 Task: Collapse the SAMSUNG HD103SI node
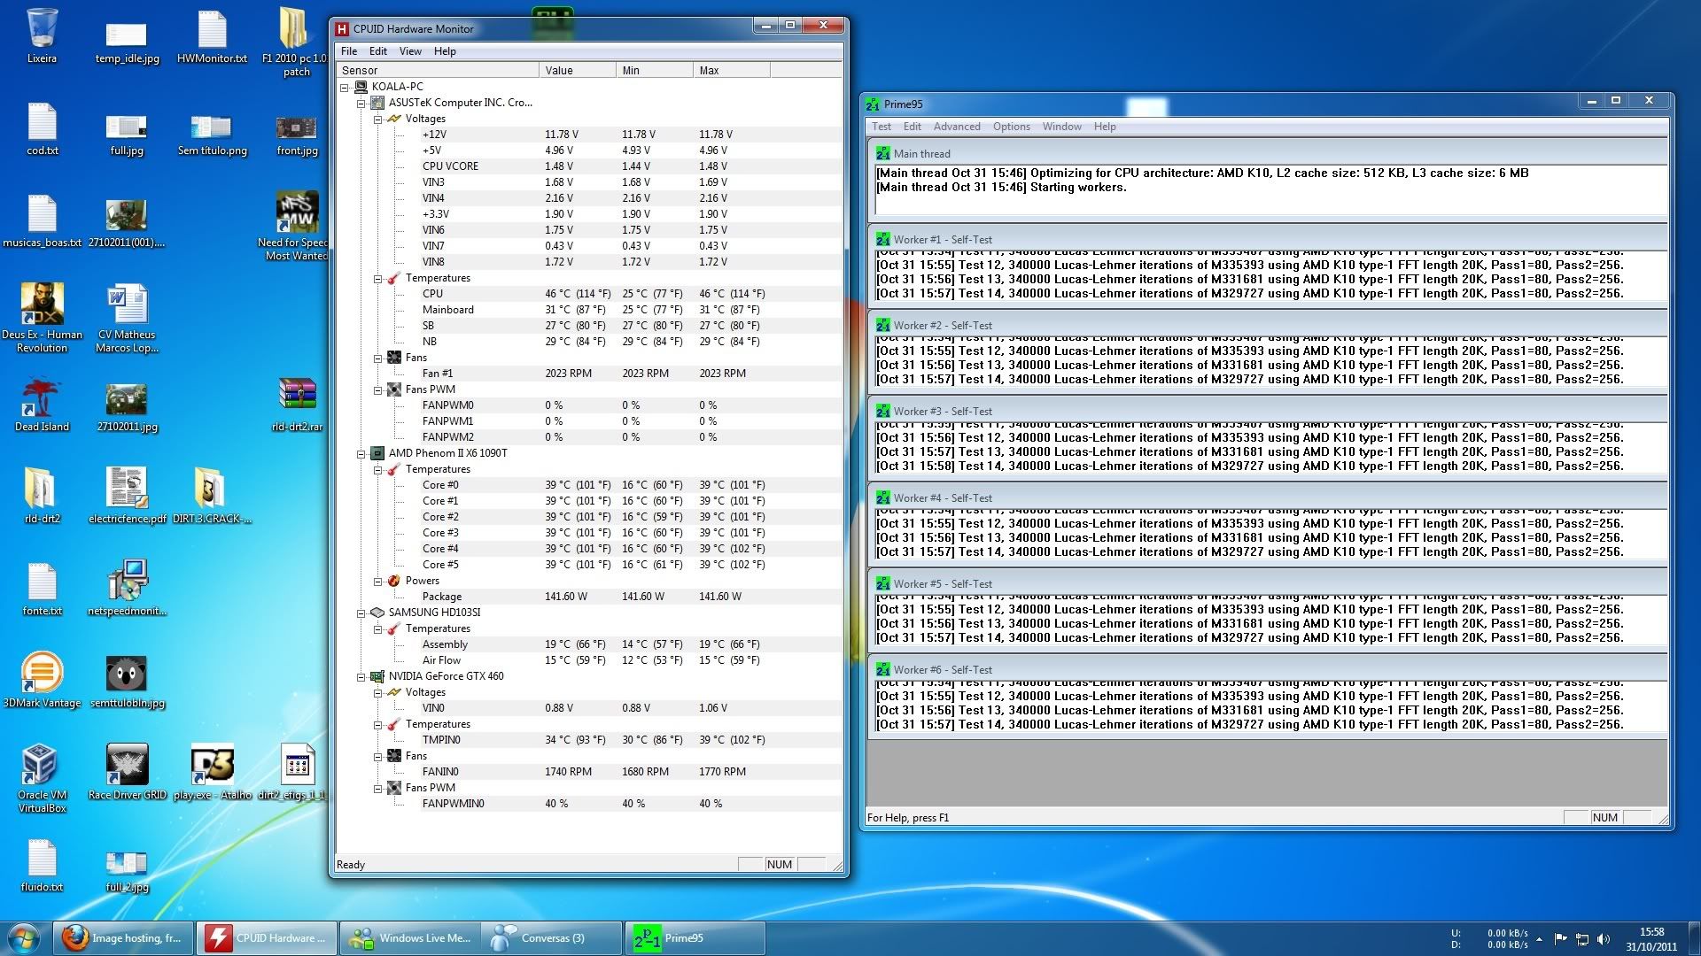coord(361,613)
